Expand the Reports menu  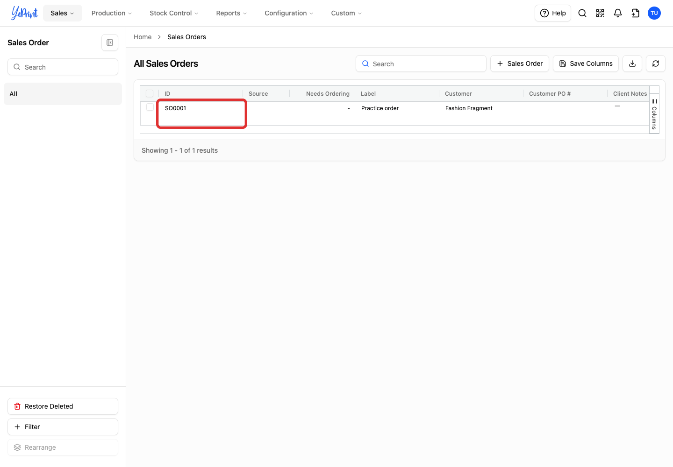231,13
